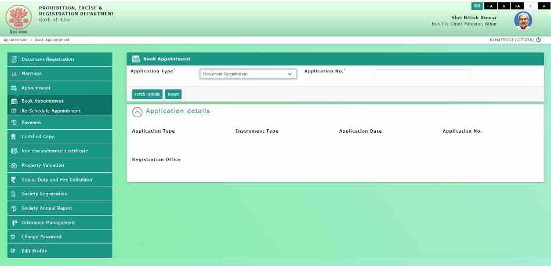Click the Grievance Management icon
The width and height of the screenshot is (551, 266).
[x=14, y=223]
